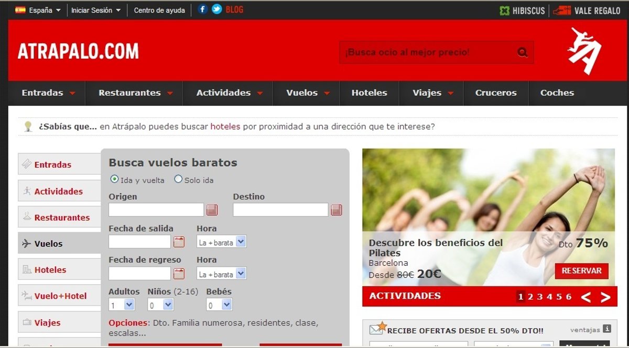The image size is (629, 348).
Task: Switch to Vuelo+Hotel sidebar tab
Action: click(60, 296)
